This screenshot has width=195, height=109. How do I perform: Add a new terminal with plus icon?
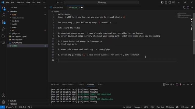click(x=171, y=84)
